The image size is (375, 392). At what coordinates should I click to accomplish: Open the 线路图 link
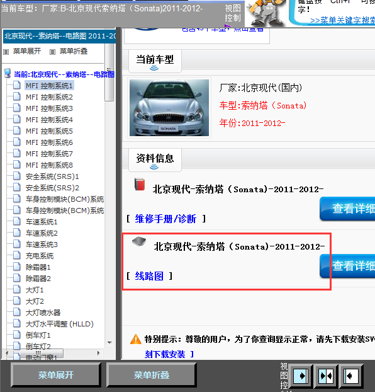149,276
